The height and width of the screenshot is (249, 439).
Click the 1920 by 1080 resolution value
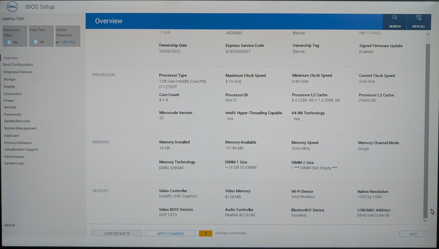click(x=370, y=197)
